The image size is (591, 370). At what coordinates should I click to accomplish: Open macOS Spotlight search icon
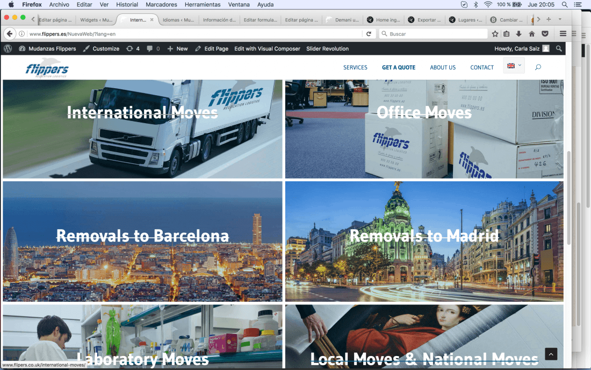tap(565, 4)
